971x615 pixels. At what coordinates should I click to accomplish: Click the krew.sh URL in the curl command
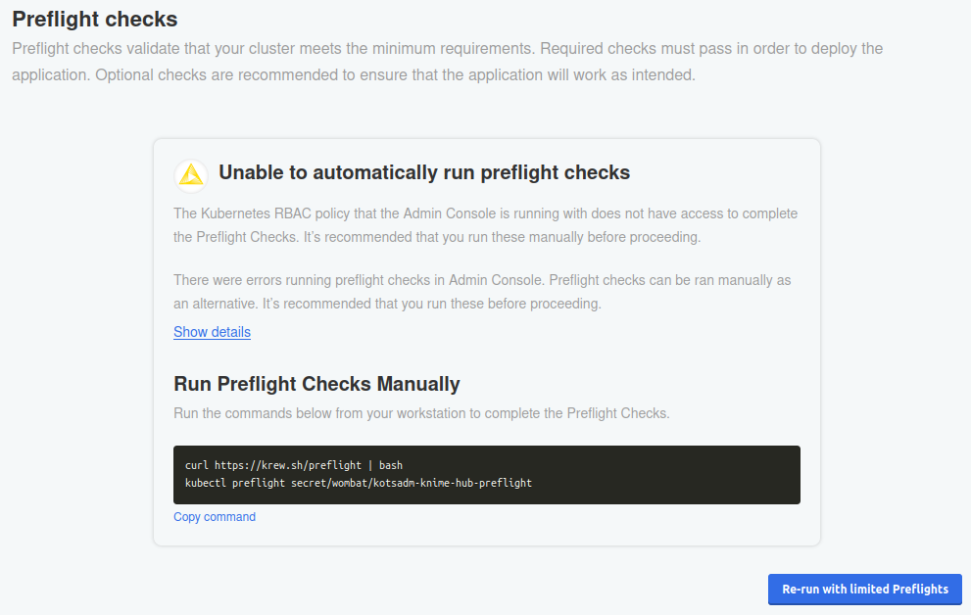coord(288,465)
